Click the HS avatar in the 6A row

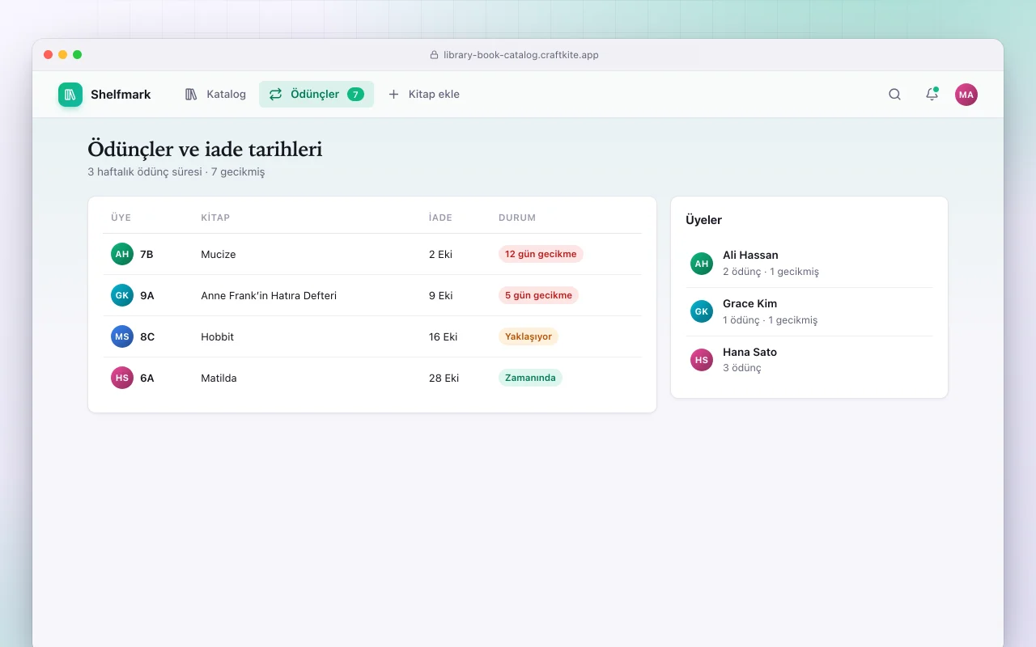click(x=122, y=378)
